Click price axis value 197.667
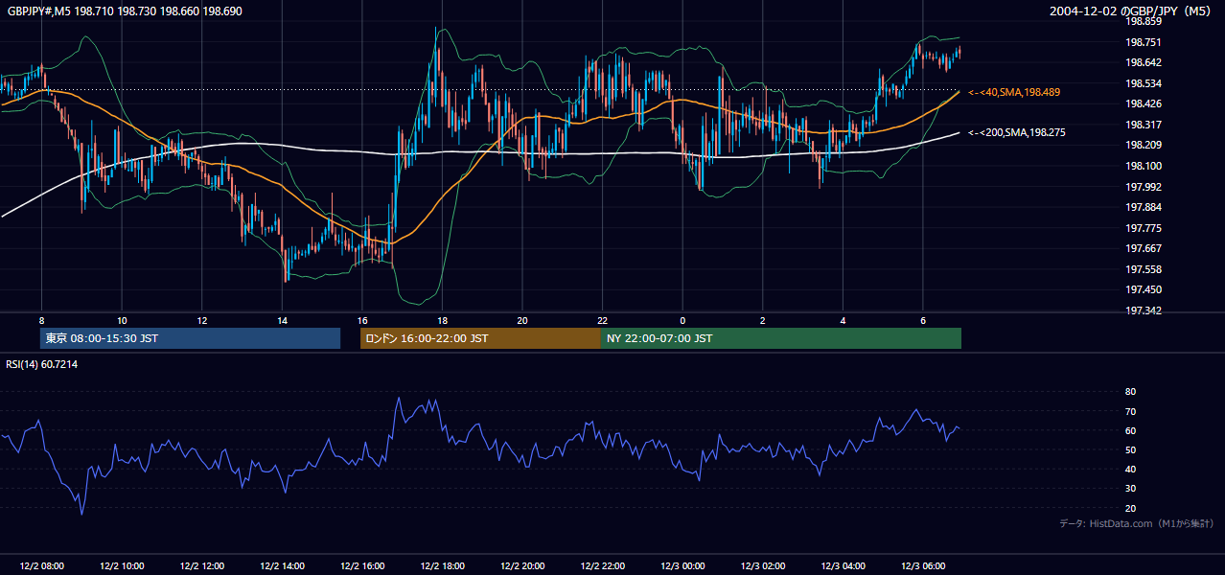The image size is (1225, 575). pos(1144,248)
